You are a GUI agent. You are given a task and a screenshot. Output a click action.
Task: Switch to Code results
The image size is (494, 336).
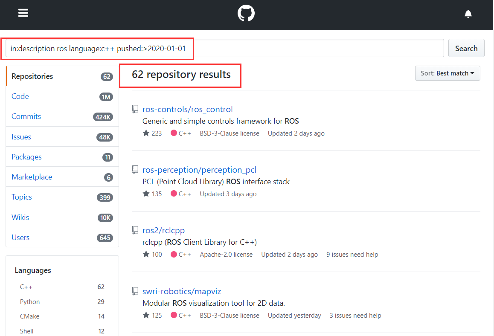click(62, 96)
